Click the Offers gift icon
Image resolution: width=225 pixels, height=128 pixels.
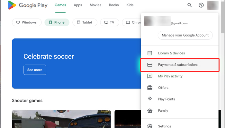(x=150, y=87)
